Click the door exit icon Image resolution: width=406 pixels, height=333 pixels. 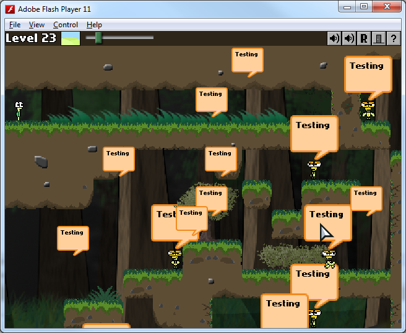(x=378, y=38)
